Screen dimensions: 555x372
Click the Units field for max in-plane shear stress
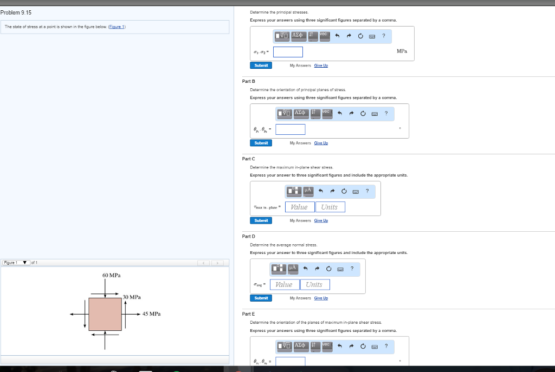[x=330, y=207]
